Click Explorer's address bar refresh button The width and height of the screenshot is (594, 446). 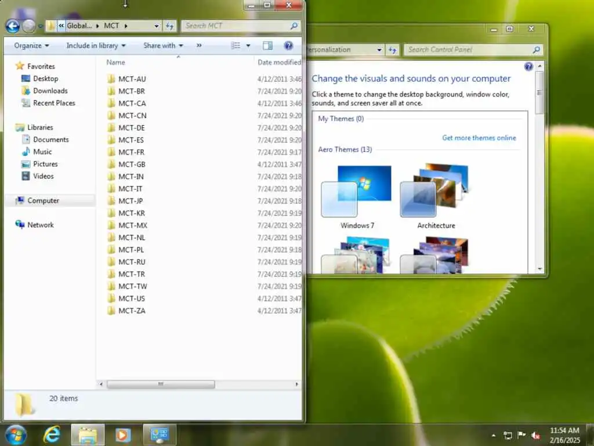pyautogui.click(x=170, y=26)
